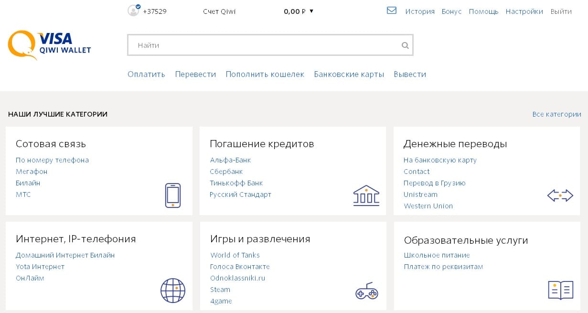Select the Билайн provider

tap(28, 183)
